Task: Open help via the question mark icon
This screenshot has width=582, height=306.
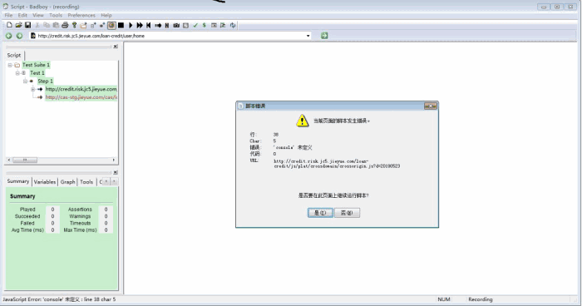Action: click(74, 25)
